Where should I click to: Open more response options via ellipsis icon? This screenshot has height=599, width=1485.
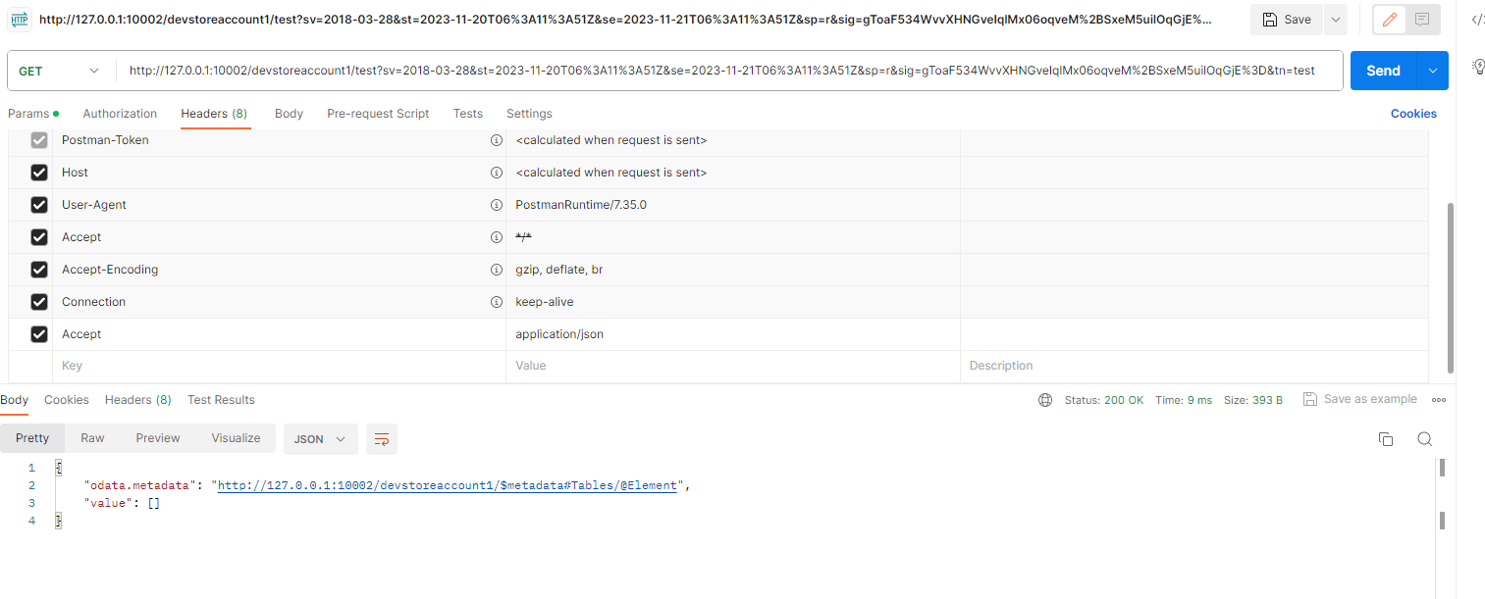(1438, 399)
